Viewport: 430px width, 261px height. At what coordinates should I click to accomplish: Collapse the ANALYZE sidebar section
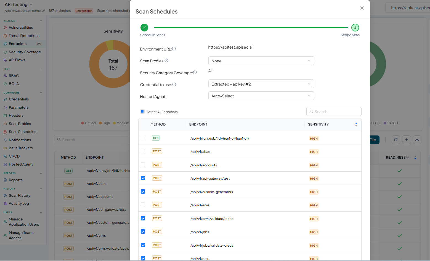click(x=41, y=21)
